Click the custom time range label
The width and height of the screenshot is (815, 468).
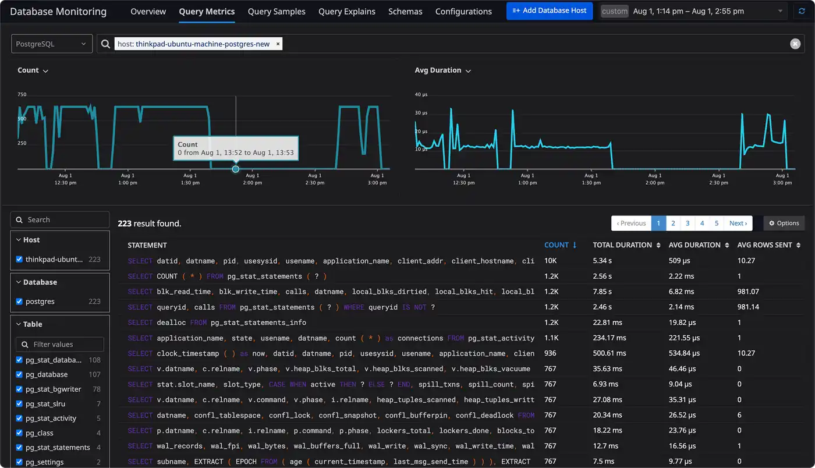pos(615,11)
